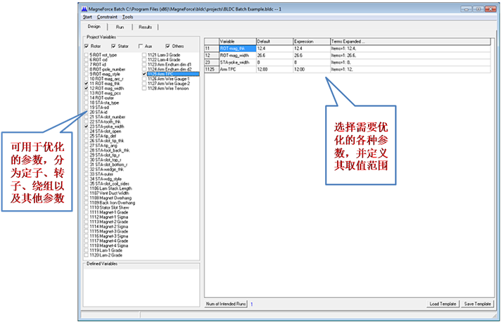
Task: Toggle the Rotor filter checkbox
Action: (87, 46)
